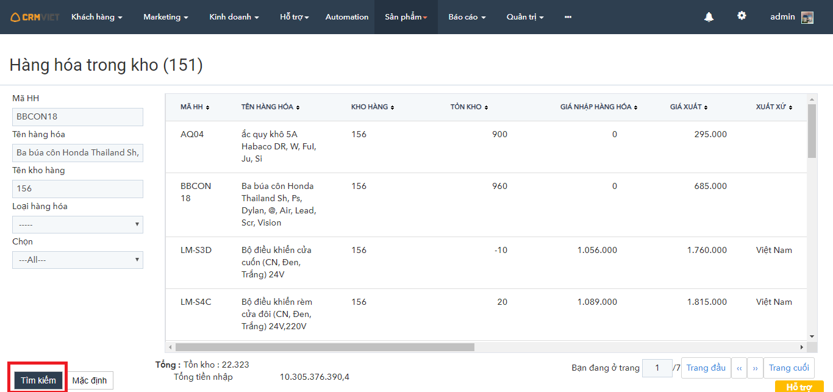Open the yellow Hỗ trợ help widget
The image size is (833, 392).
click(799, 387)
